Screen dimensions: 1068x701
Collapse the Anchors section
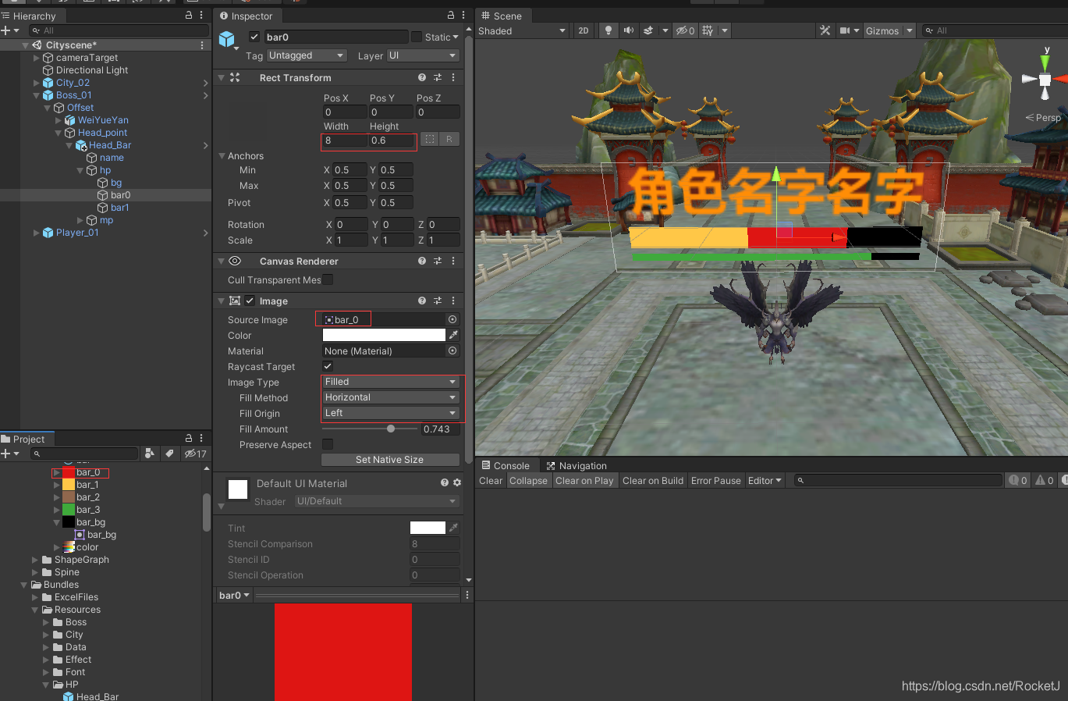(x=222, y=156)
